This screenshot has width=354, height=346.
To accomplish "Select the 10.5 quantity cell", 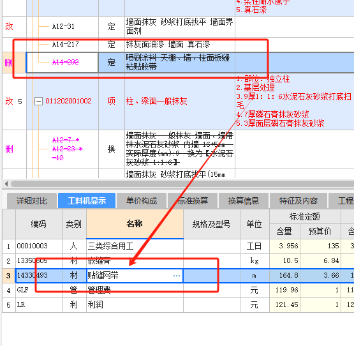I will point(284,261).
